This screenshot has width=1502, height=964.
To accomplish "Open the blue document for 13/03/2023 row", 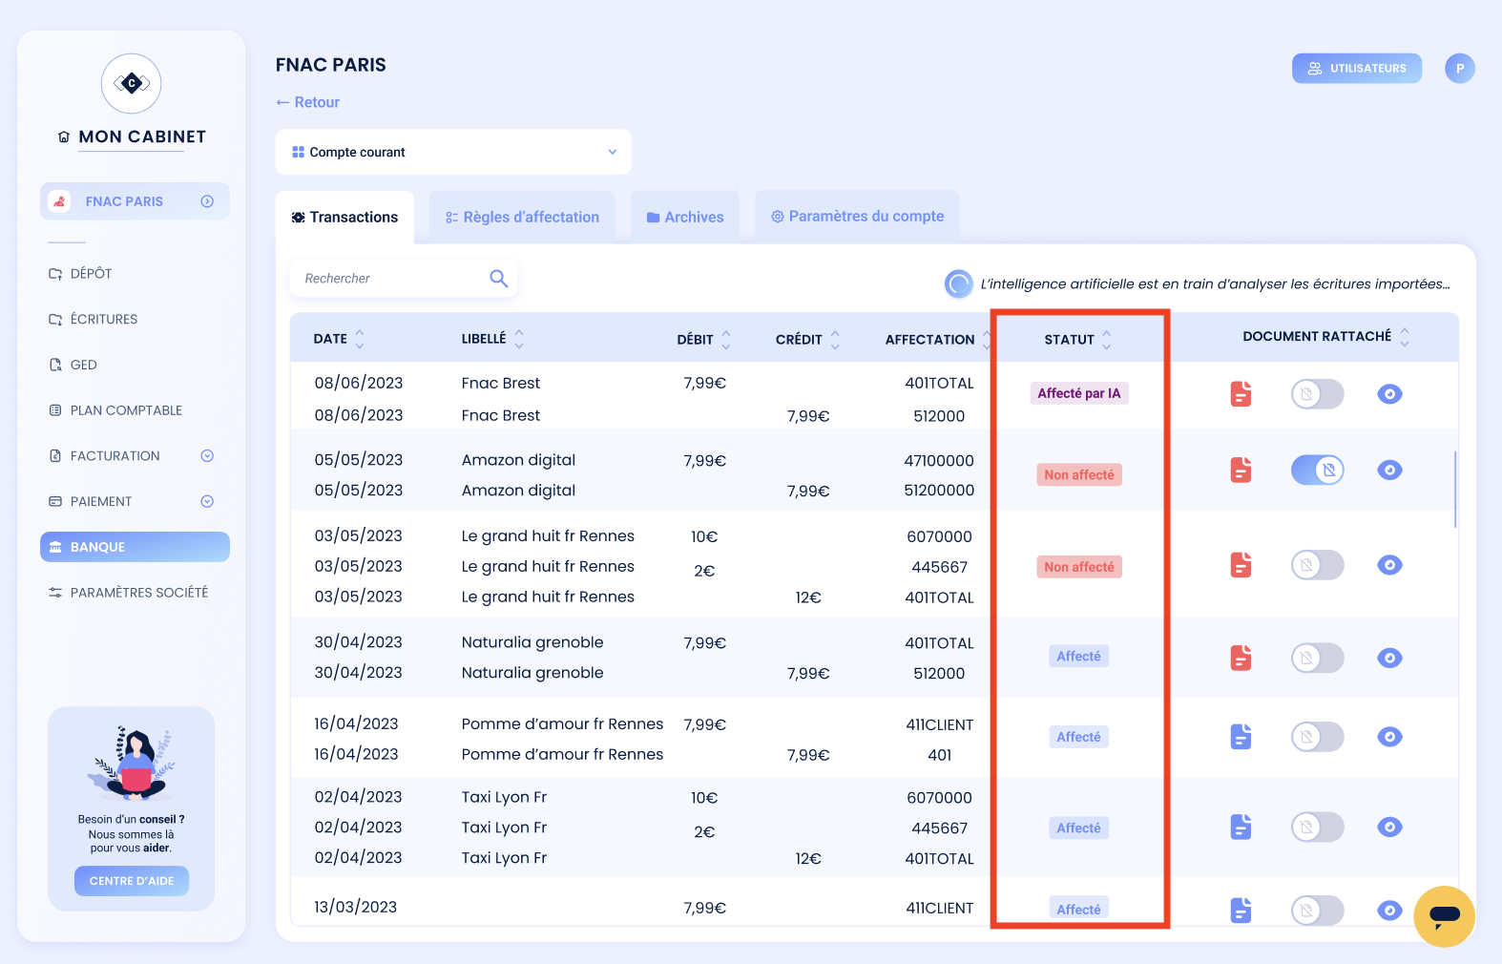I will coord(1241,910).
